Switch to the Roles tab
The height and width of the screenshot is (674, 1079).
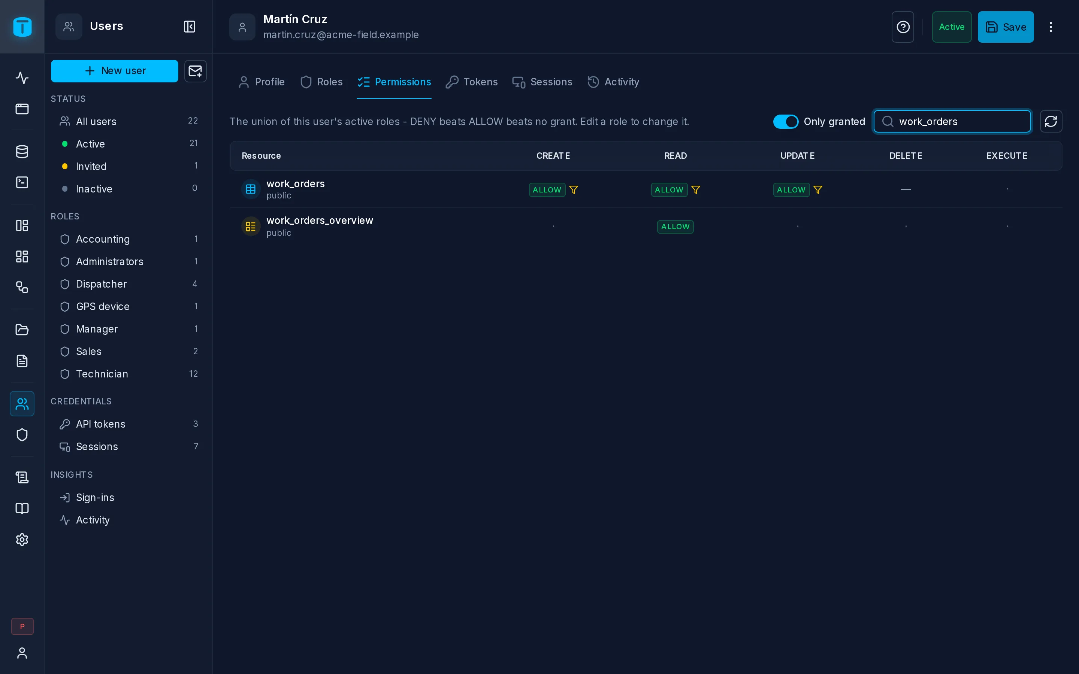[321, 82]
